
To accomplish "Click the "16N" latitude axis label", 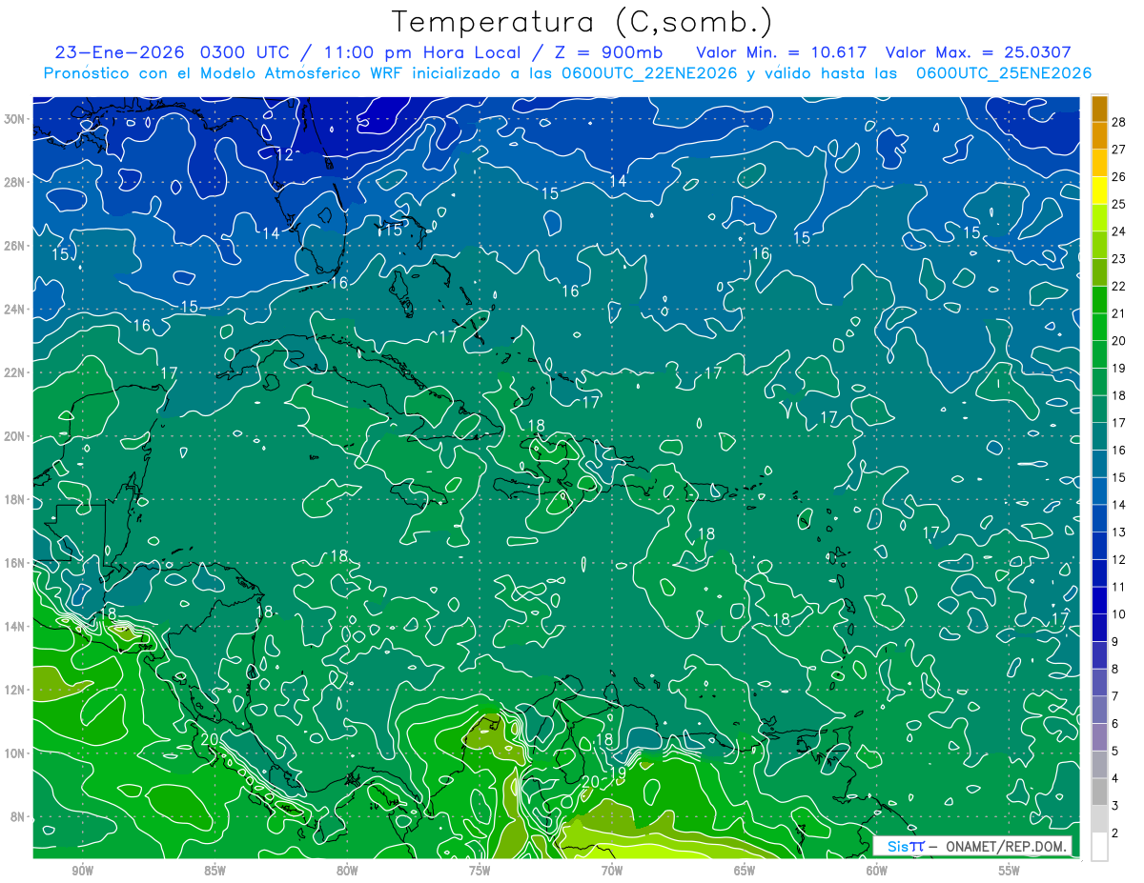I will coord(16,563).
